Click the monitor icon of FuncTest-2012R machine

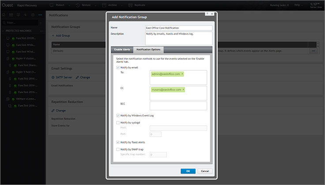pos(8,38)
